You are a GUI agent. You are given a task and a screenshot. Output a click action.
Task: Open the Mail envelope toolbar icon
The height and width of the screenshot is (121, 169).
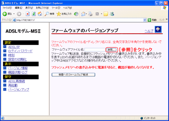84,14
